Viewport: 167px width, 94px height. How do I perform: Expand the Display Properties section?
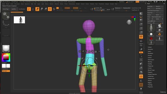pos(152,74)
